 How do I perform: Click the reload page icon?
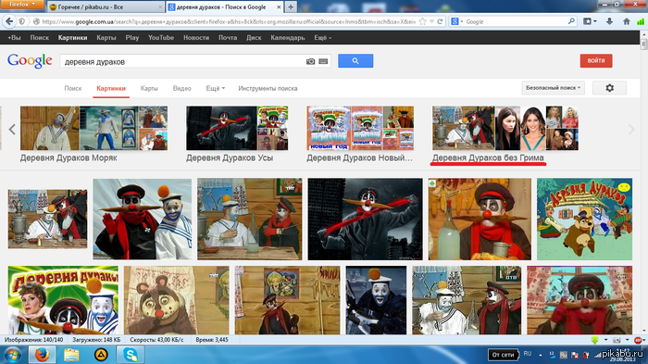[x=440, y=21]
